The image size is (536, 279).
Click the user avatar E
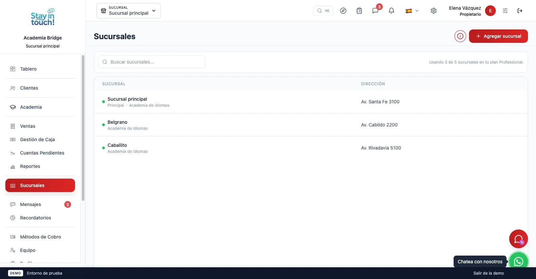490,11
